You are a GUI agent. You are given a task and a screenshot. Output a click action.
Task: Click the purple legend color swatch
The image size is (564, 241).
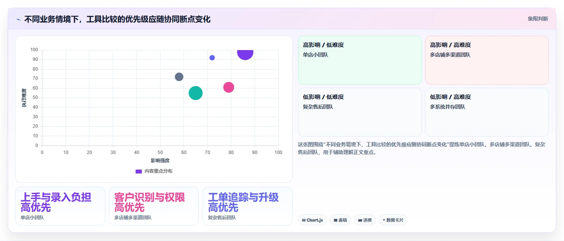pyautogui.click(x=139, y=171)
